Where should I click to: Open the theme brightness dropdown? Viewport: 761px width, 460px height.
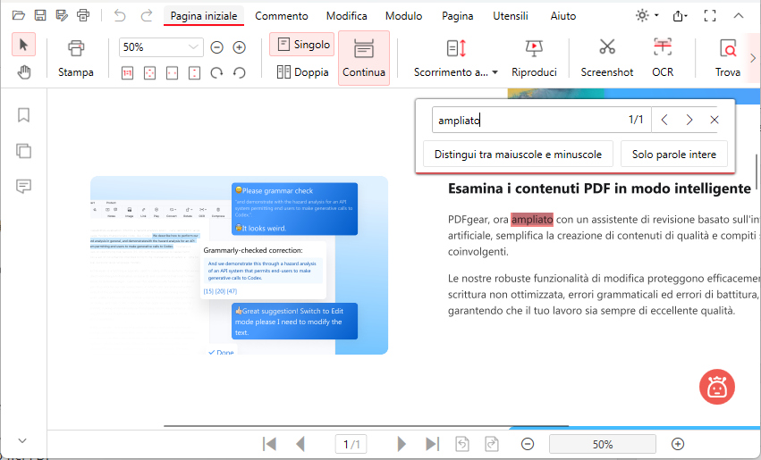[x=647, y=15]
